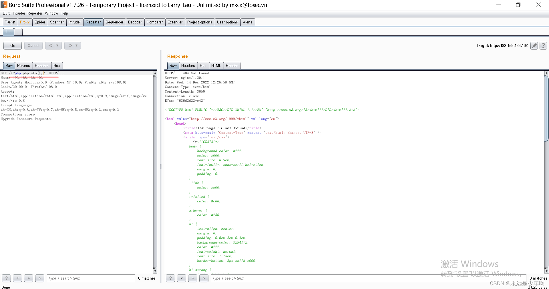Click request search plus options button

[29, 278]
